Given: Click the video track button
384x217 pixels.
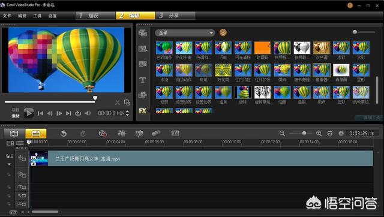Looking at the screenshot, I should (22, 158).
